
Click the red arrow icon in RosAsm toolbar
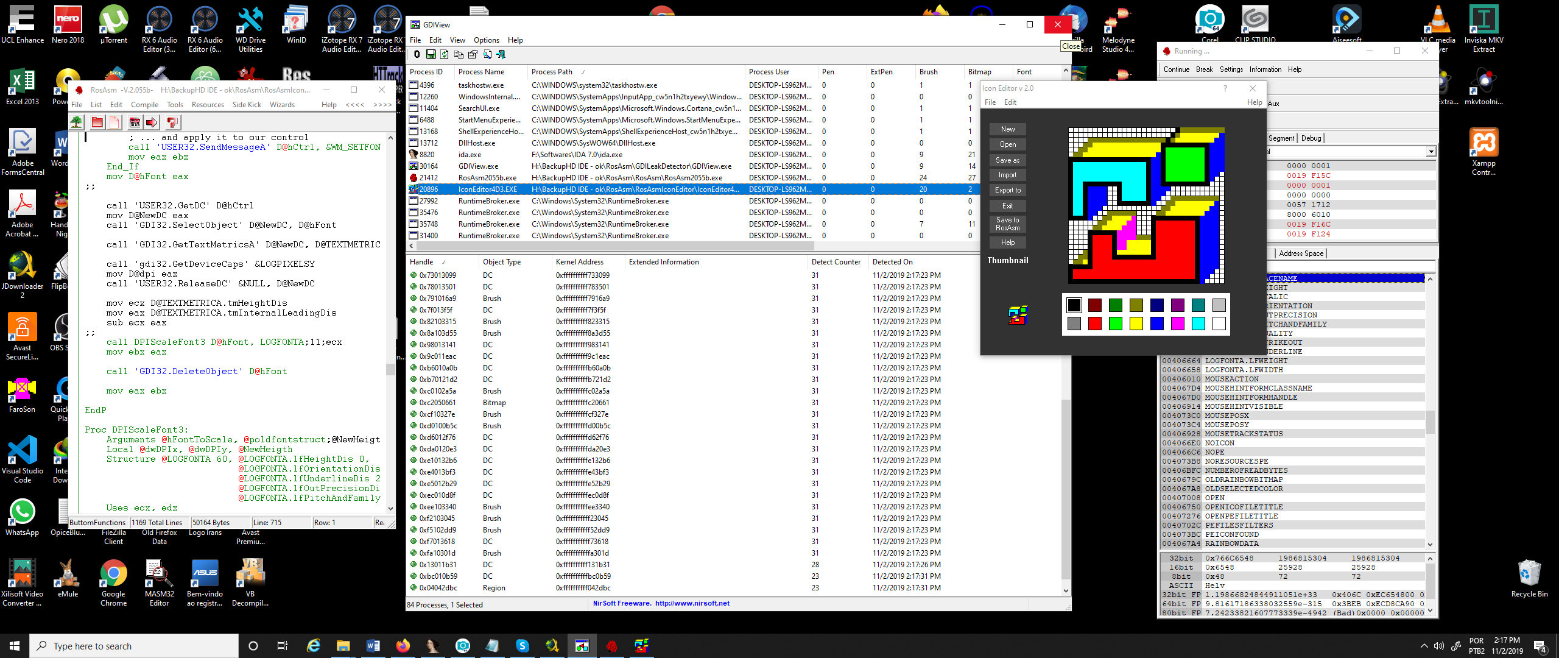pos(152,122)
